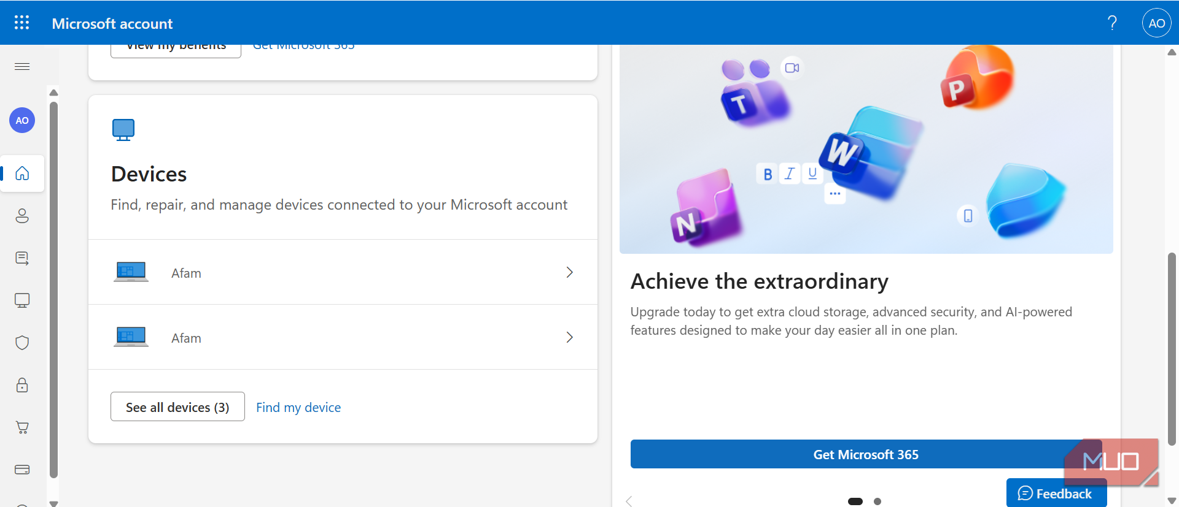
Task: Click the first Afam laptop icon
Action: pos(131,272)
